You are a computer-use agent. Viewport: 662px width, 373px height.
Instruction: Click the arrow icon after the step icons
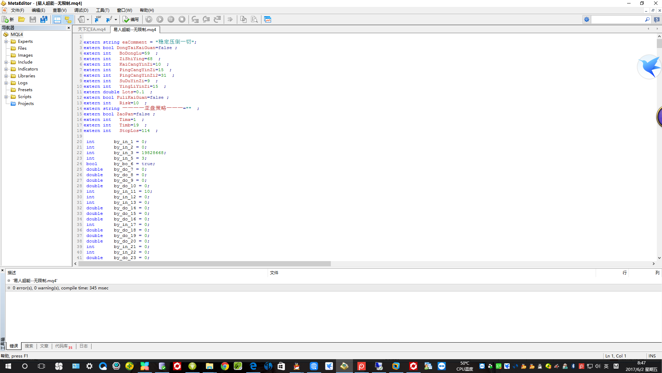click(230, 19)
